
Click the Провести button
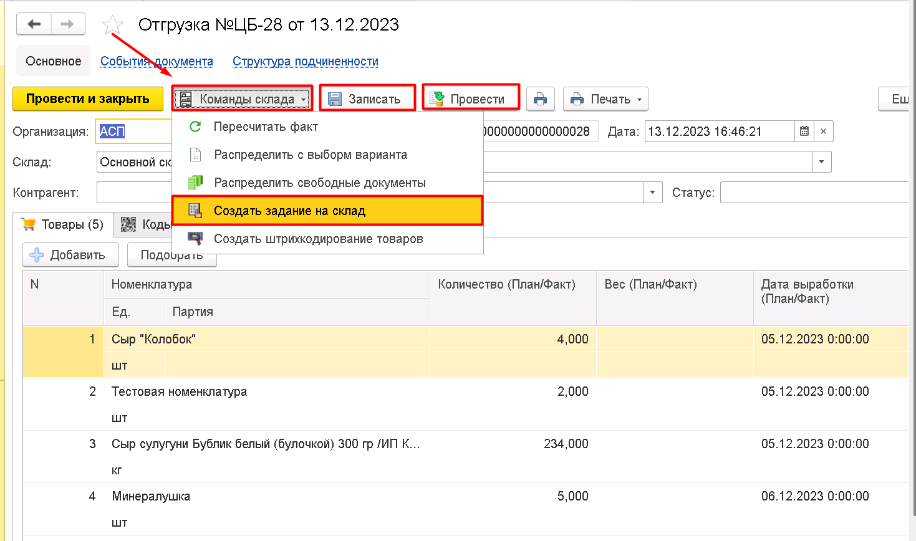(471, 99)
